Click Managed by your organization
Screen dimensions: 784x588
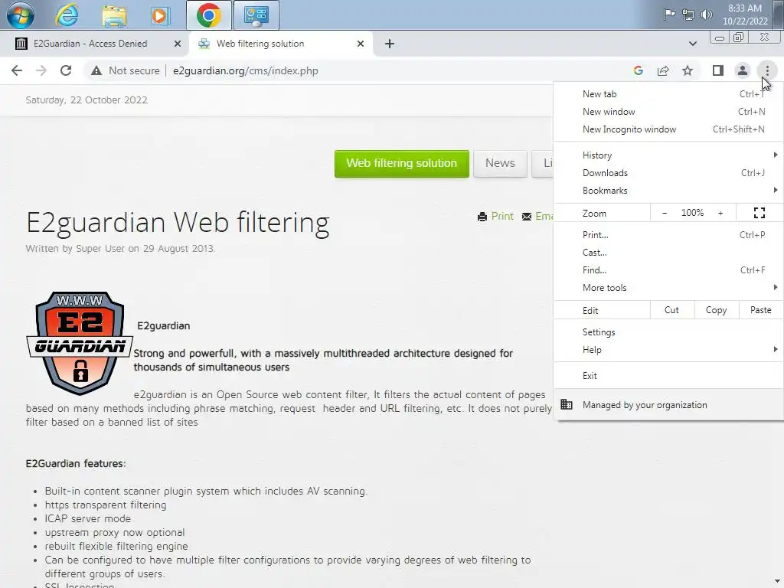coord(668,405)
